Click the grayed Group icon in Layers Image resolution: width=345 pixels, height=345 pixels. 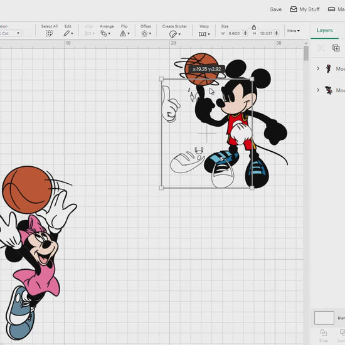point(321,48)
